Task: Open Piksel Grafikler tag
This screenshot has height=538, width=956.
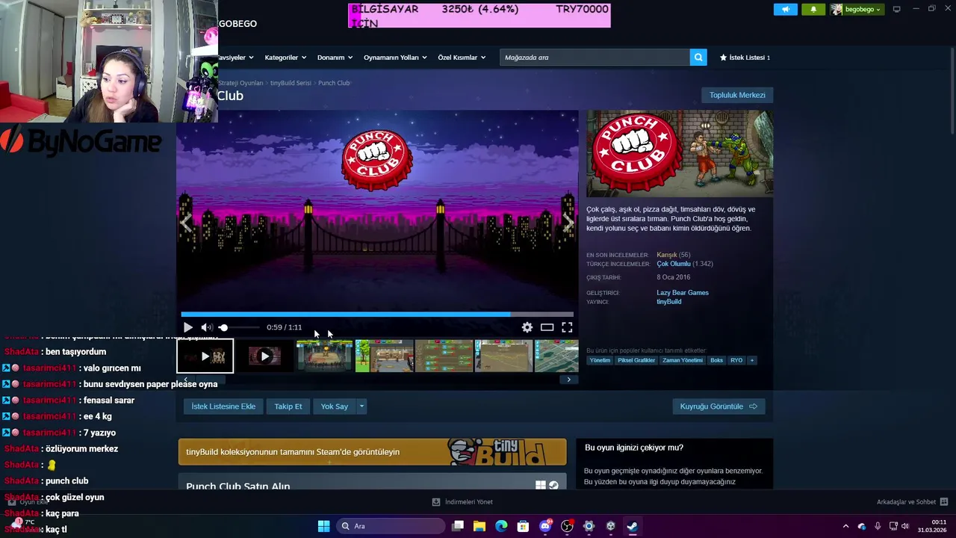Action: tap(636, 360)
